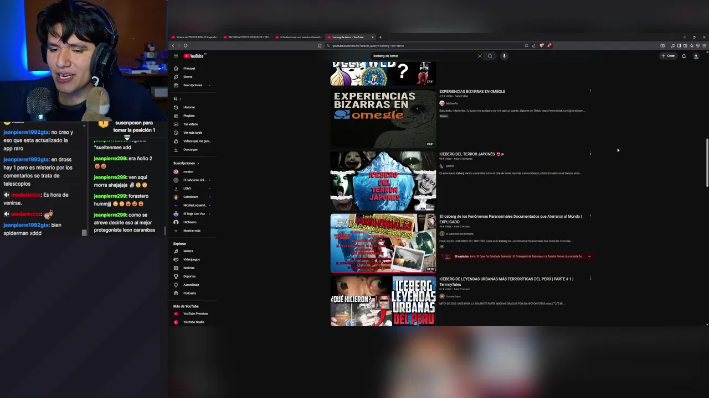The image size is (709, 398).
Task: Click the YouTube logo
Action: click(194, 56)
